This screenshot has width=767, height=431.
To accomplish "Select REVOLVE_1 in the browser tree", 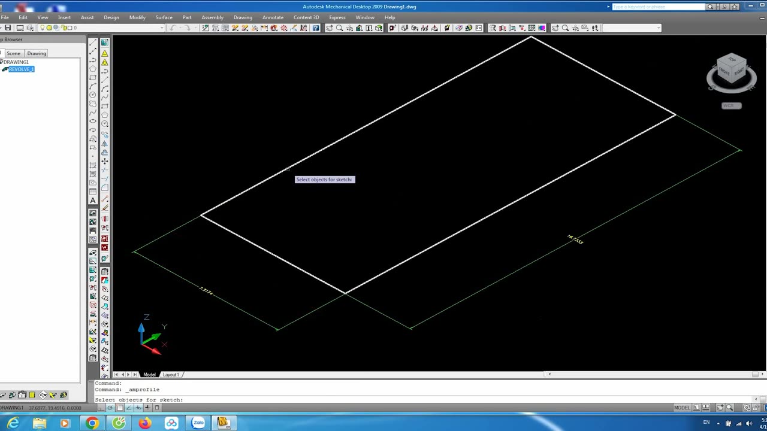I will pyautogui.click(x=21, y=69).
